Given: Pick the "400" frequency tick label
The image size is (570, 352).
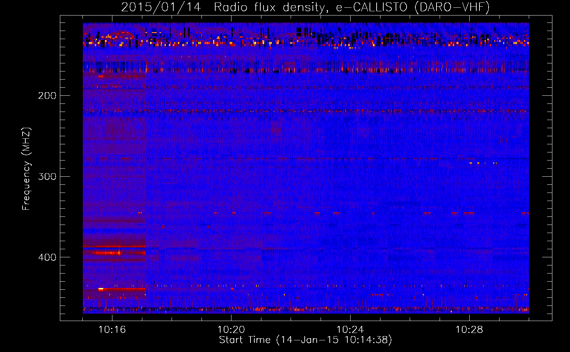Looking at the screenshot, I should coord(47,257).
